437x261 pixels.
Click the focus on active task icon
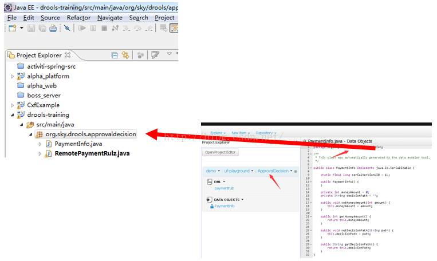click(x=155, y=55)
